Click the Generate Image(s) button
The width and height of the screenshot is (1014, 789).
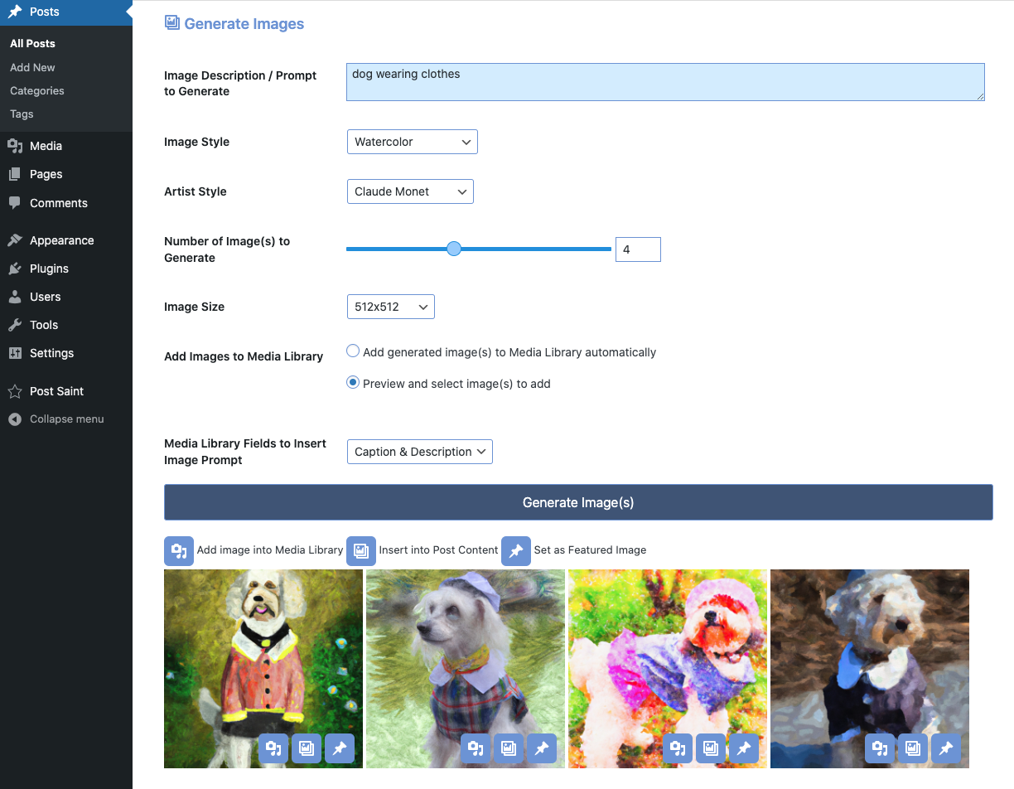coord(578,502)
